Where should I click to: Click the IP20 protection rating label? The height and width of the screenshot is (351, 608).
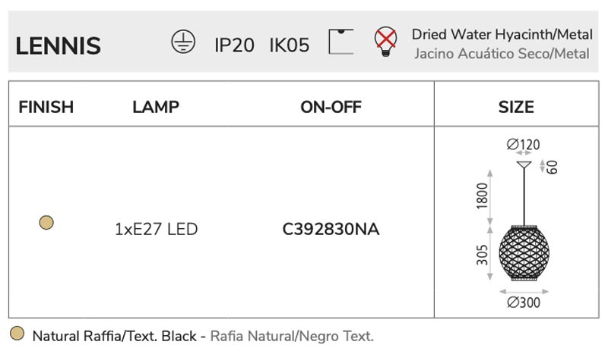point(234,45)
